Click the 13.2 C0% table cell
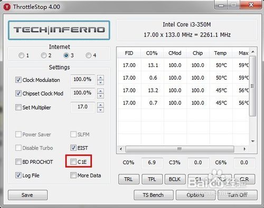264x208 pixels. pyautogui.click(x=153, y=90)
